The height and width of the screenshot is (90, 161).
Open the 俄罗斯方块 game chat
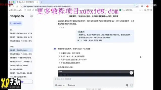click(21, 58)
